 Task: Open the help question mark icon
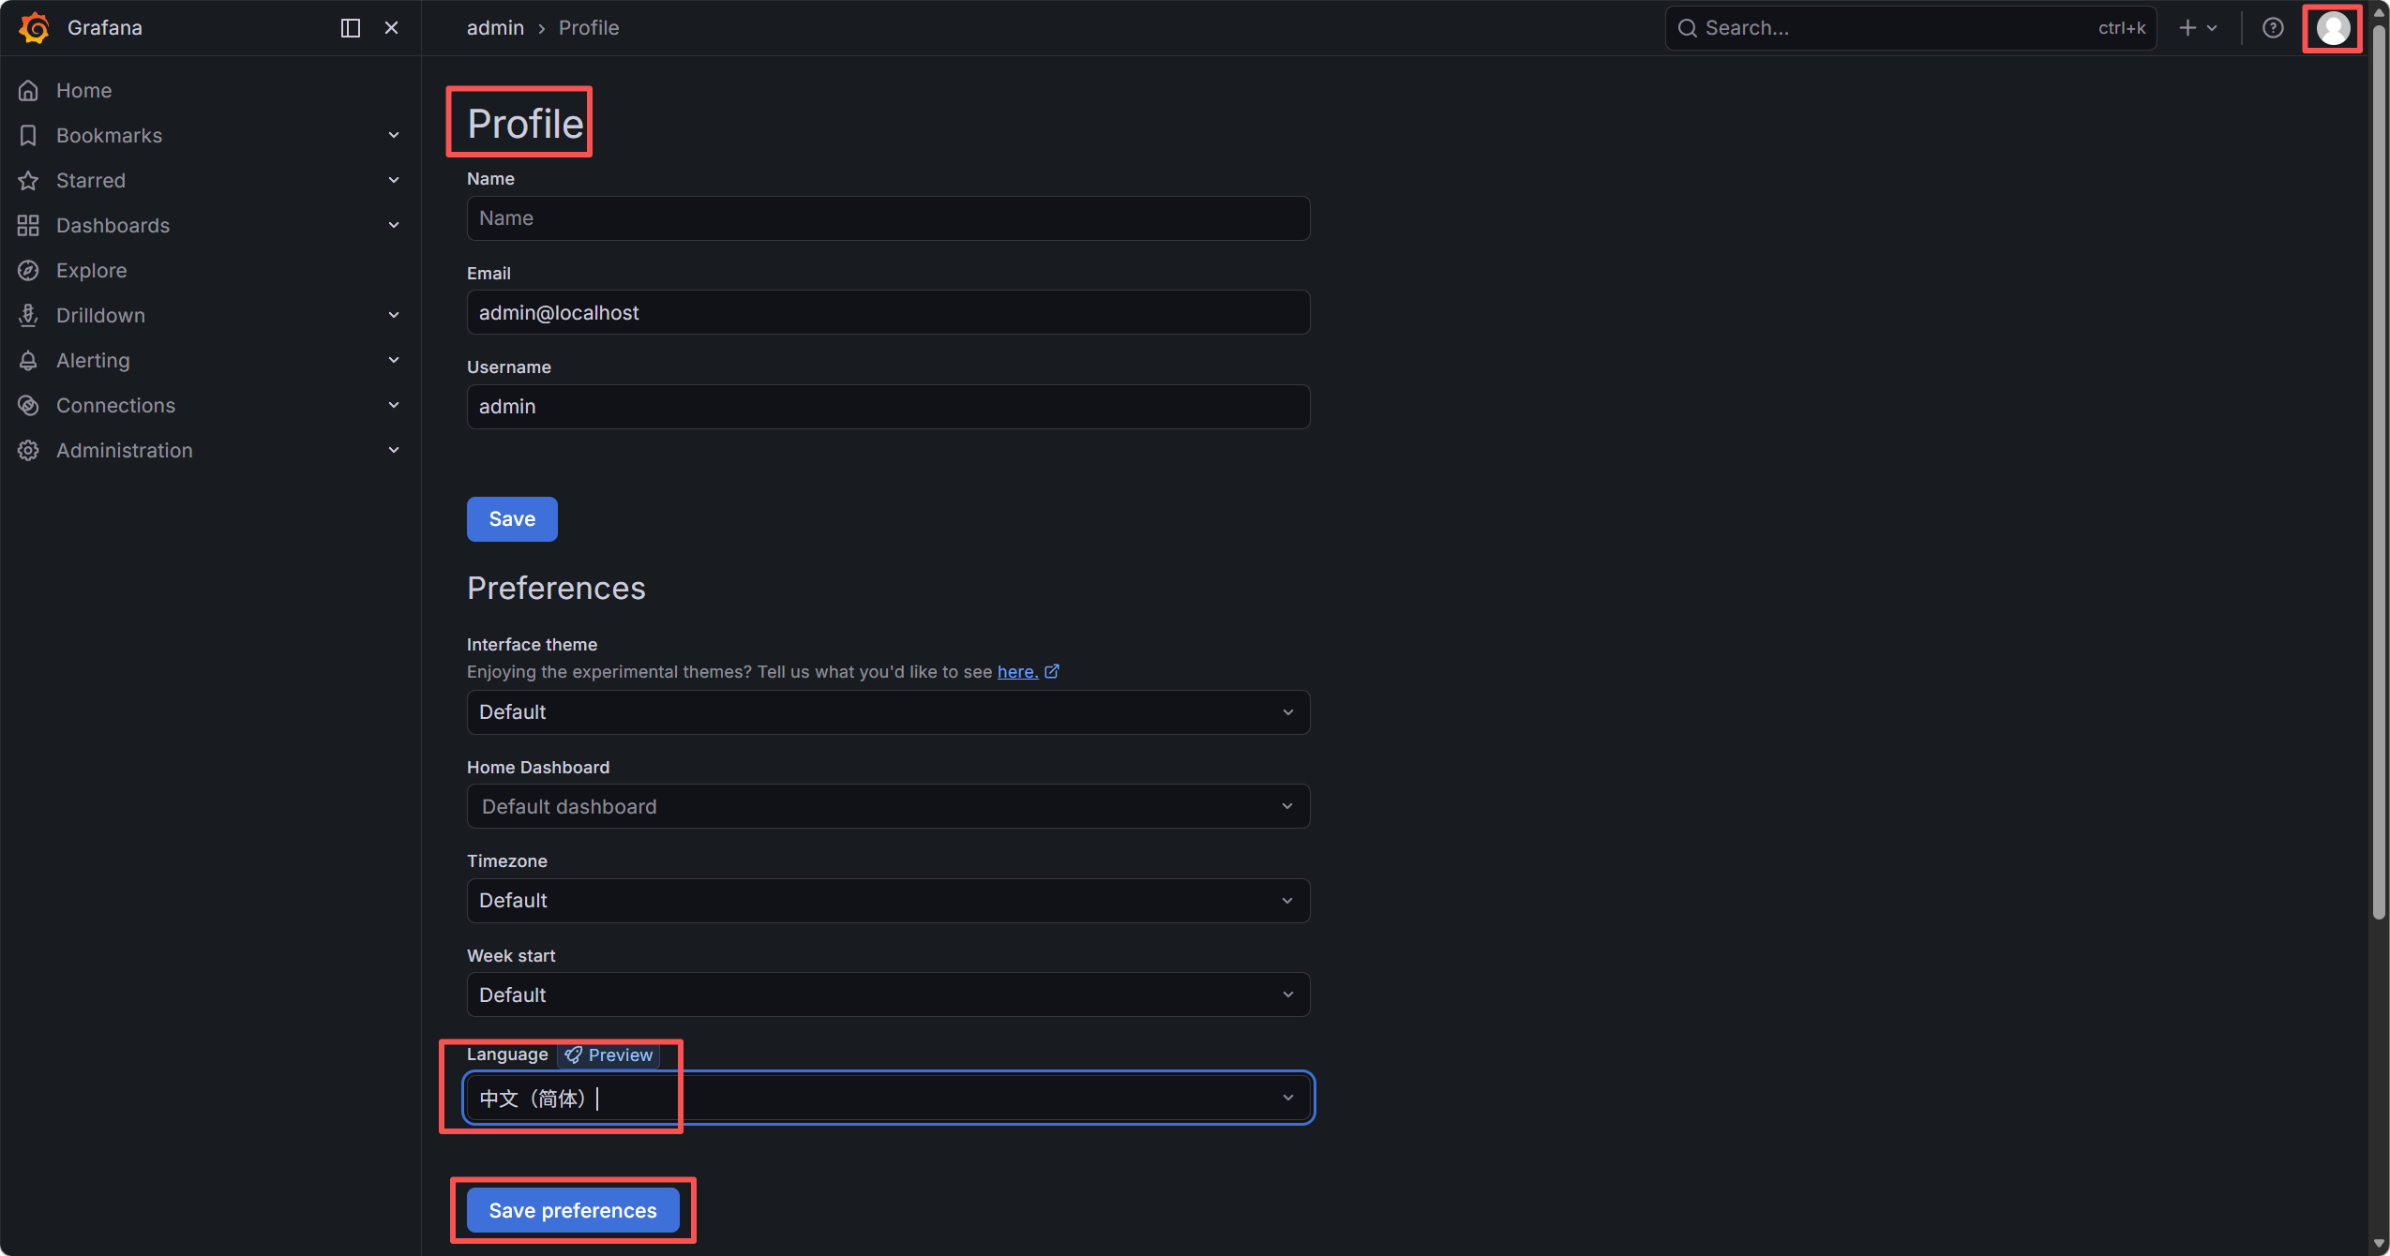coord(2273,28)
